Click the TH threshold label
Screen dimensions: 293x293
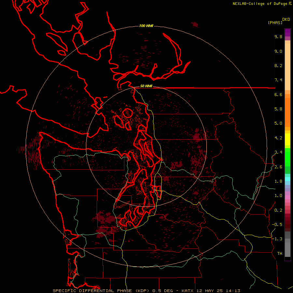coord(280,254)
